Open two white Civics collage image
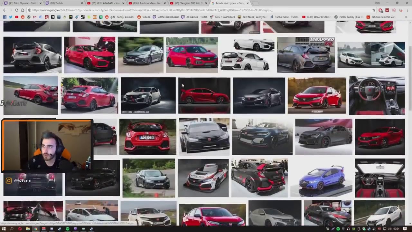The height and width of the screenshot is (232, 412). [x=248, y=55]
